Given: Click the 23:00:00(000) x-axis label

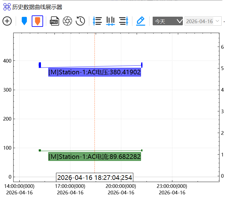Looking at the screenshot, I should pyautogui.click(x=172, y=186).
